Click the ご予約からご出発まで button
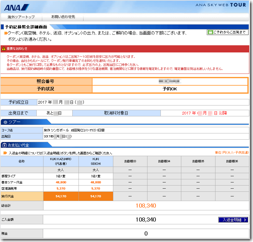The width and height of the screenshot is (253, 242). click(x=228, y=32)
